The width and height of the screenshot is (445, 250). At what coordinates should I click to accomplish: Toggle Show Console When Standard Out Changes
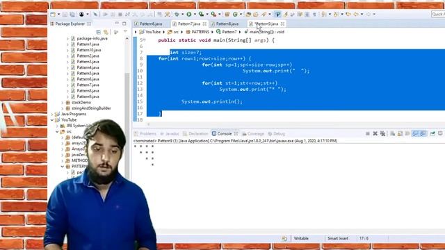pyautogui.click(x=415, y=133)
